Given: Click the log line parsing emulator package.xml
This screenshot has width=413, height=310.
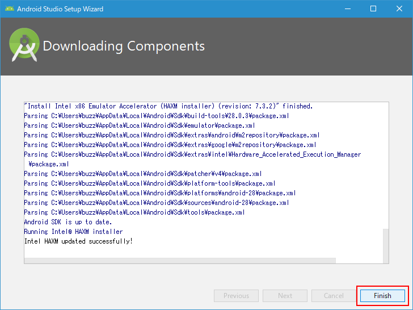Looking at the screenshot, I should [x=140, y=125].
